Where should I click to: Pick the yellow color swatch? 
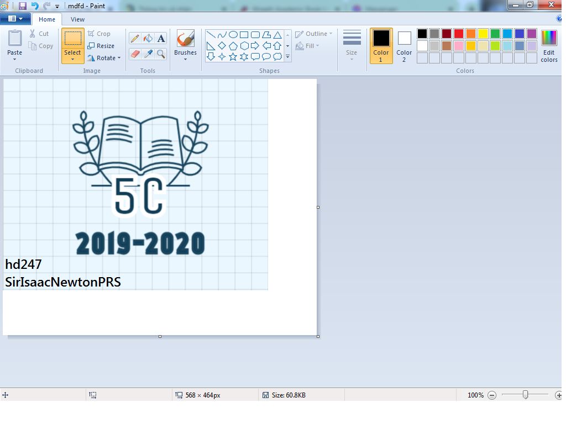[x=483, y=34]
